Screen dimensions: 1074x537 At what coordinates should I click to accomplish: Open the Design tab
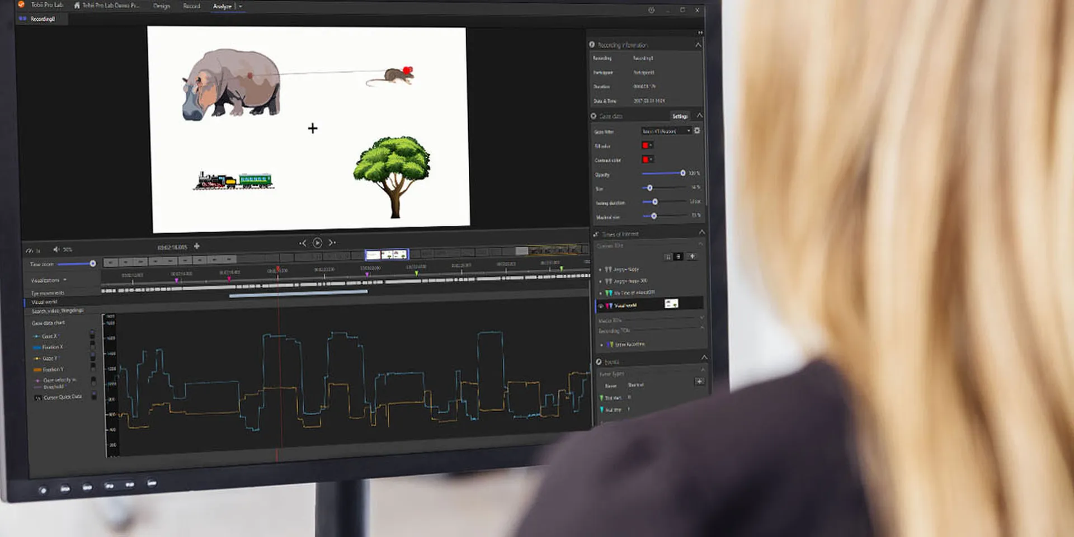[162, 6]
